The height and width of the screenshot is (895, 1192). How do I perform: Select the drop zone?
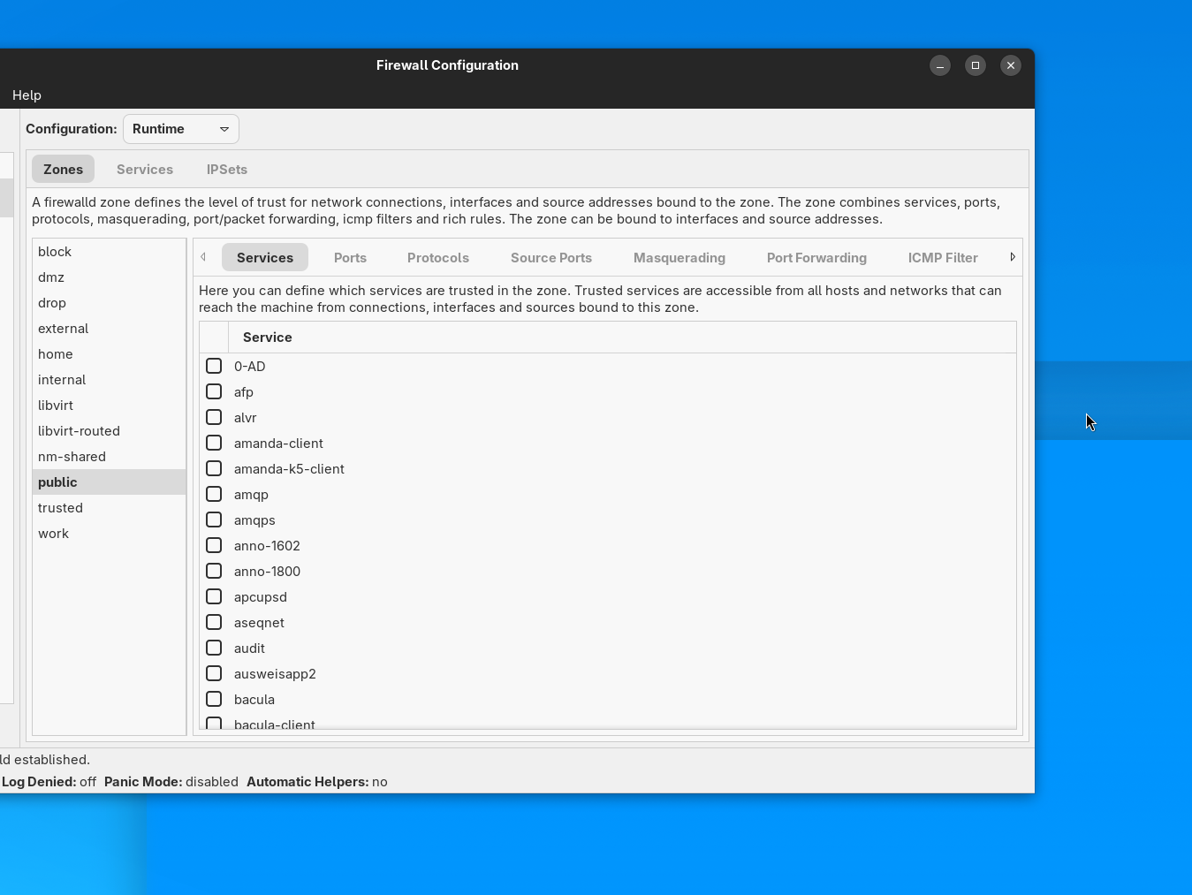tap(110, 303)
